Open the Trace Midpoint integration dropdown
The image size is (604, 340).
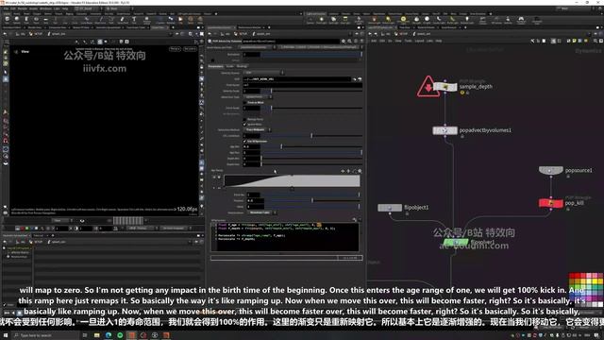tap(257, 130)
